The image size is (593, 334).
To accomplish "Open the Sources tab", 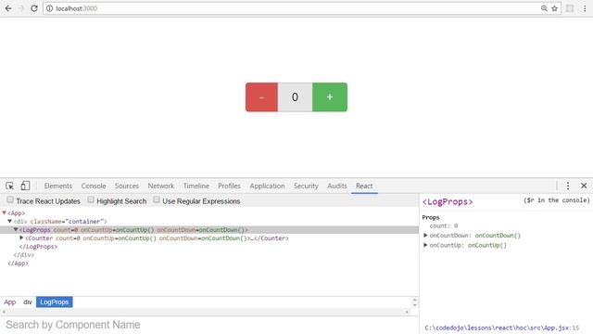I will click(127, 186).
